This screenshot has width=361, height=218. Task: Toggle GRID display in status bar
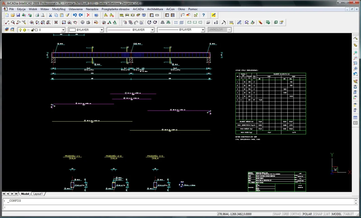286,214
